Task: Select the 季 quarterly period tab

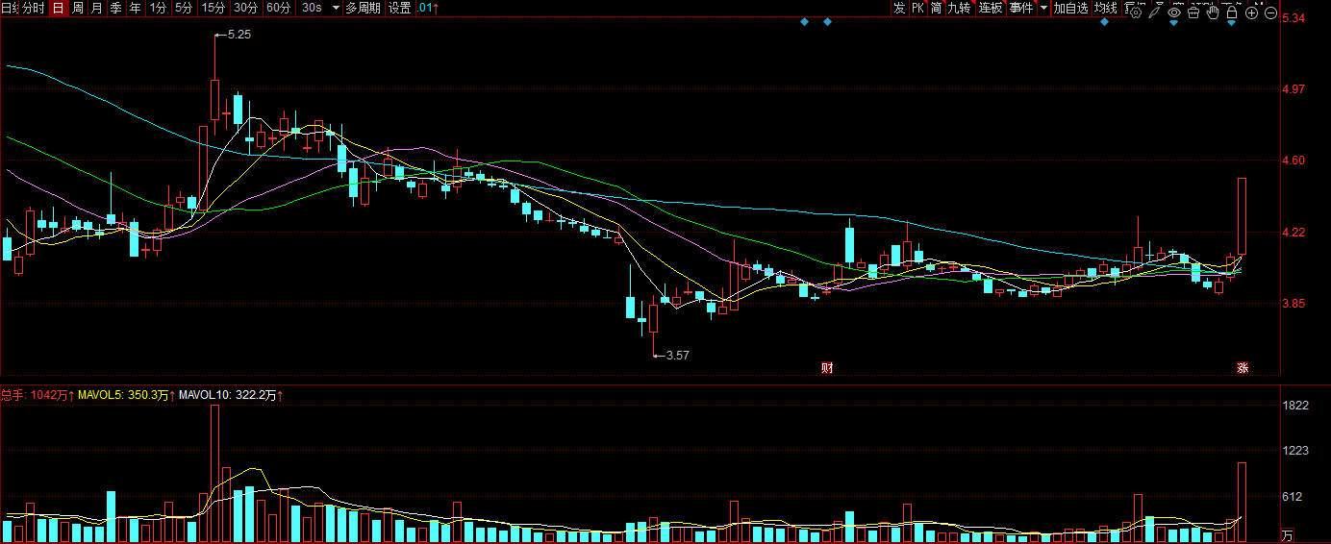Action: pyautogui.click(x=115, y=8)
